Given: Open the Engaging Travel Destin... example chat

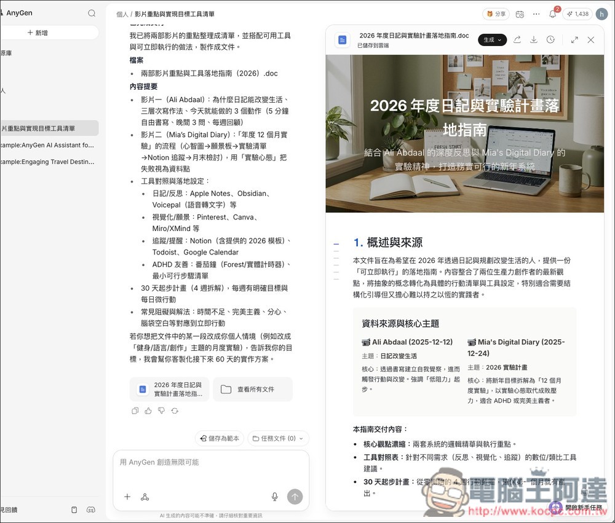Looking at the screenshot, I should coord(49,162).
